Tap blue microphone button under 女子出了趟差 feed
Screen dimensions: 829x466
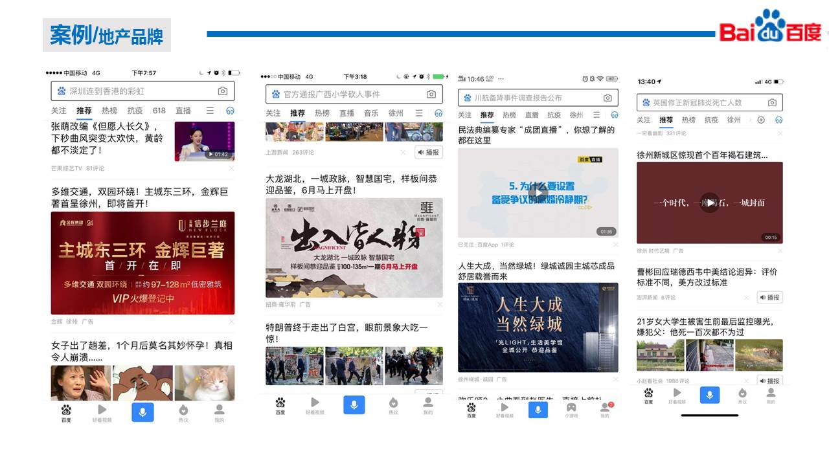click(x=142, y=412)
